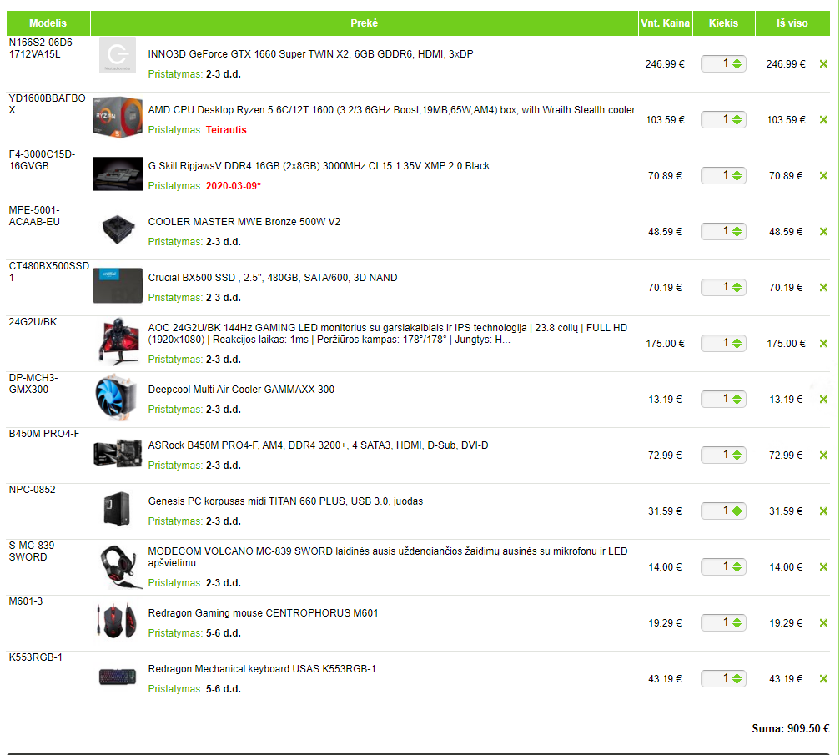The height and width of the screenshot is (755, 840).
Task: Change G.Skill RipjawsV quantity with stepper arrows
Action: [737, 176]
